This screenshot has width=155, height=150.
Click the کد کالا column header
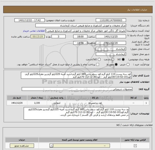pos(133,98)
